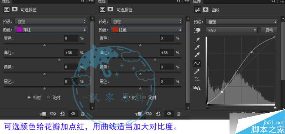Click 青色 value field in magenta panel
Viewport: 285px width, 134px height.
(71, 38)
